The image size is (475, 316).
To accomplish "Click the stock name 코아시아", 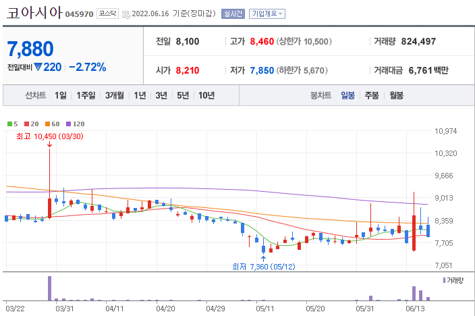I will (34, 13).
